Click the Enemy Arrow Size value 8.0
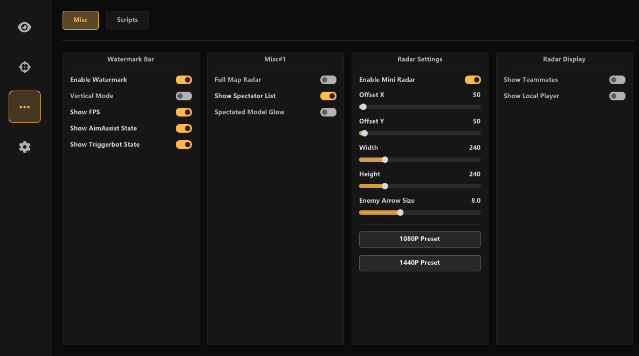Image resolution: width=639 pixels, height=356 pixels. tap(476, 201)
